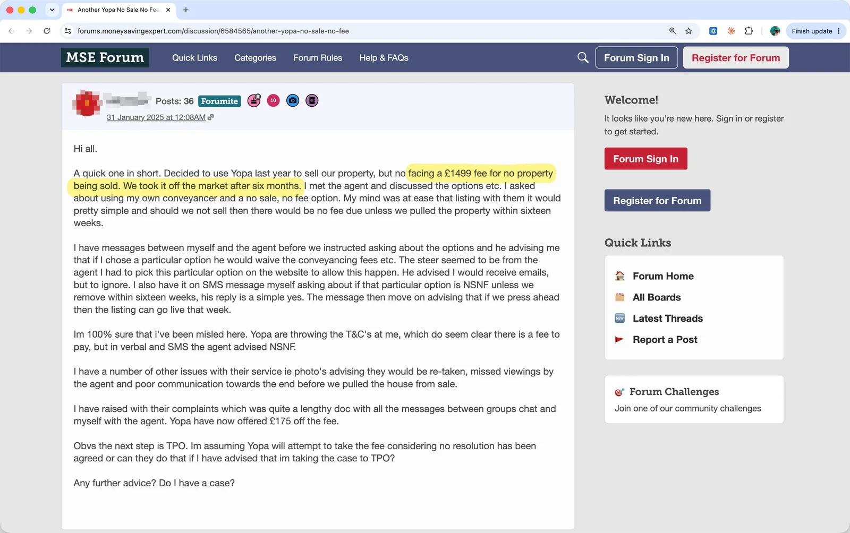Open the Quick Links menu
This screenshot has width=850, height=533.
coord(194,57)
